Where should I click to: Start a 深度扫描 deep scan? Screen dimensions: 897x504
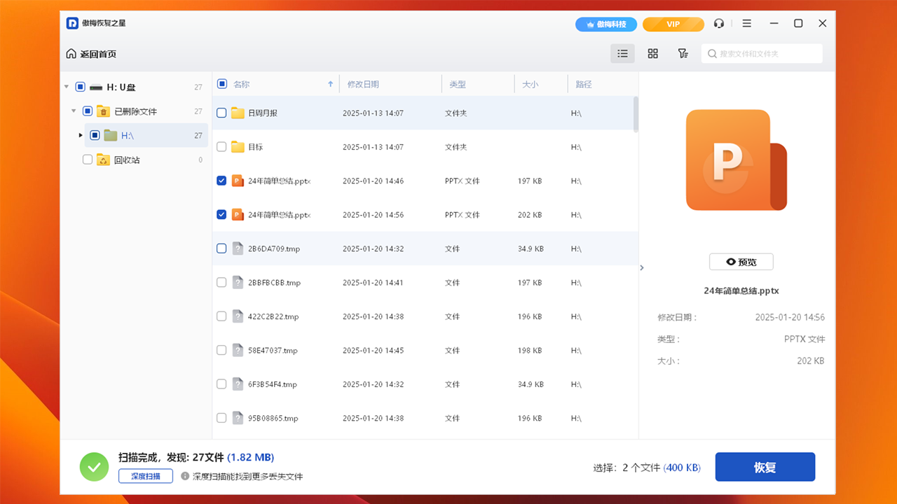coord(145,475)
